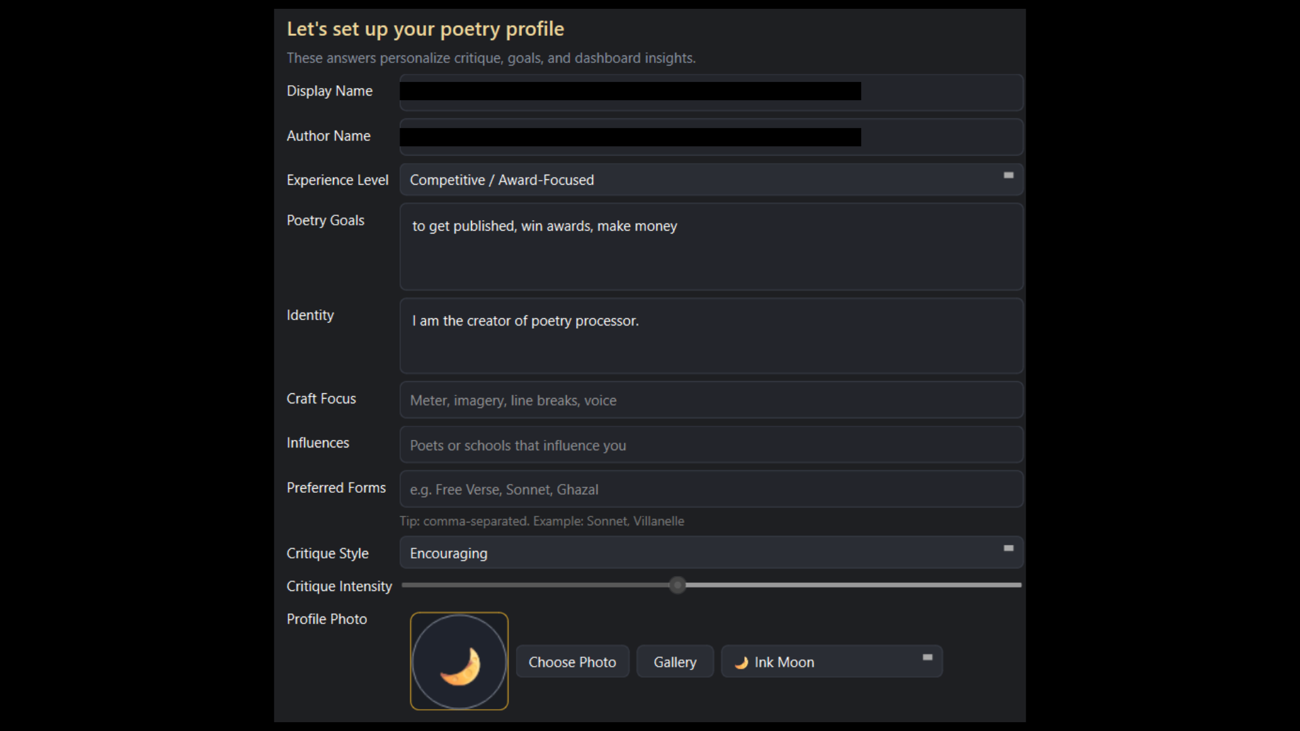Screen dimensions: 1300x731
Task: Select the Preferred Forms input field
Action: pyautogui.click(x=710, y=489)
